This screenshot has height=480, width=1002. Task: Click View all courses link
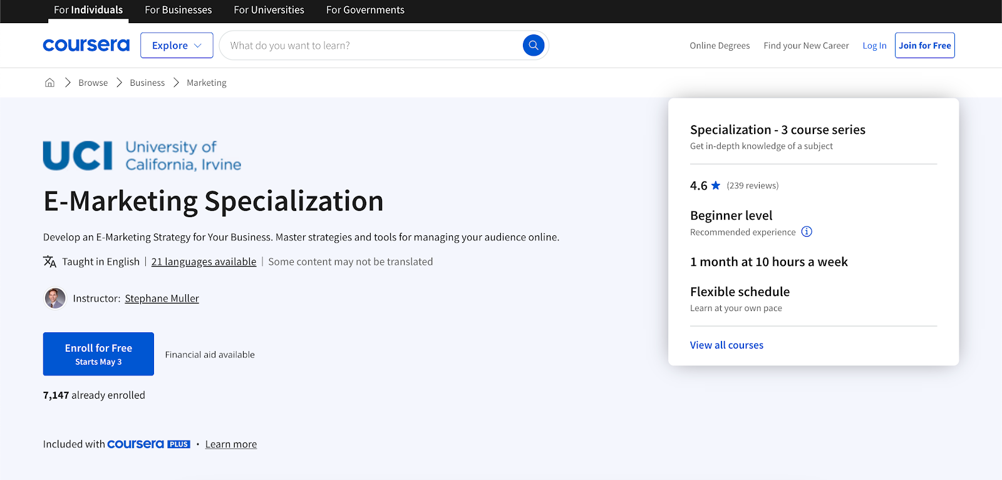pyautogui.click(x=726, y=345)
